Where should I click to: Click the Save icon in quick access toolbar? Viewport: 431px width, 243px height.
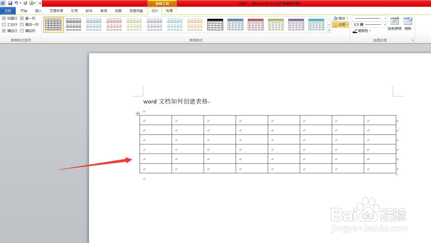(10, 3)
